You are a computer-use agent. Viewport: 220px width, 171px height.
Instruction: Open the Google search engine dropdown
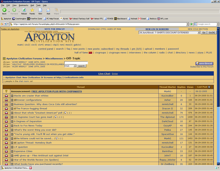pyautogui.click(x=218, y=24)
